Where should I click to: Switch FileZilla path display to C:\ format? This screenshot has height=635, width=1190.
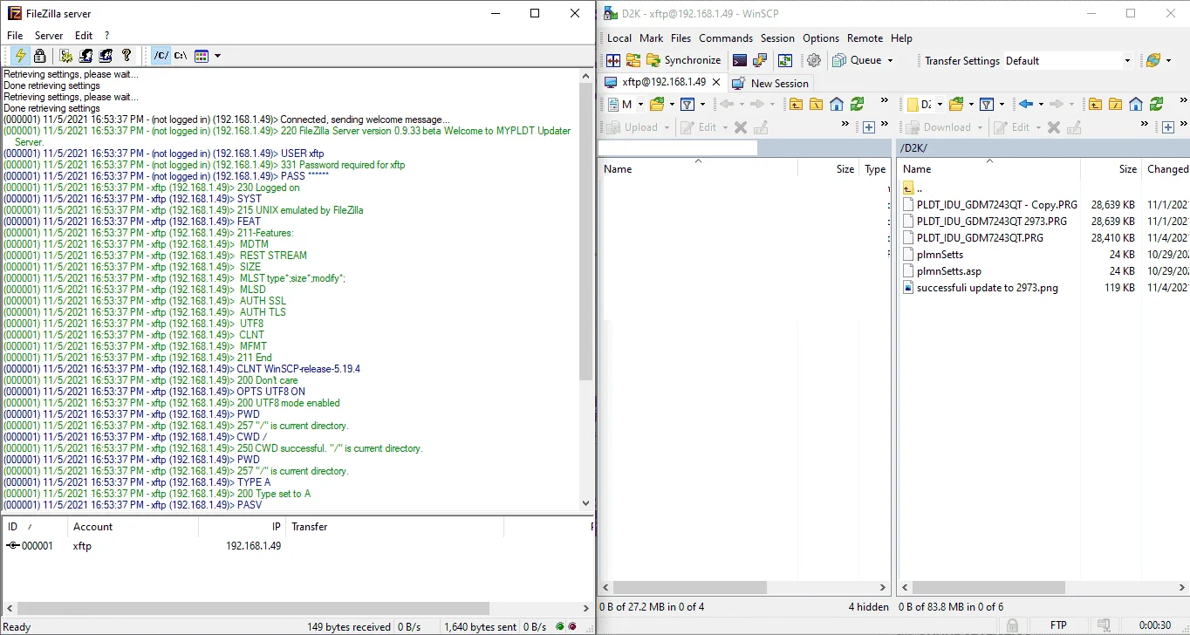181,56
